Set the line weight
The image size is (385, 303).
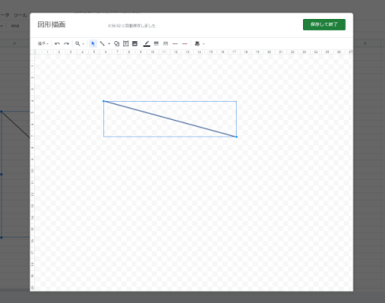pyautogui.click(x=156, y=43)
